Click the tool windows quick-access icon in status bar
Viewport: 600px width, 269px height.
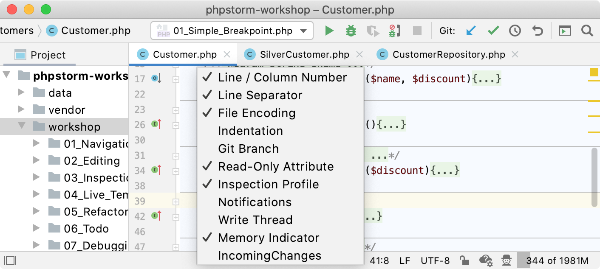(x=10, y=260)
